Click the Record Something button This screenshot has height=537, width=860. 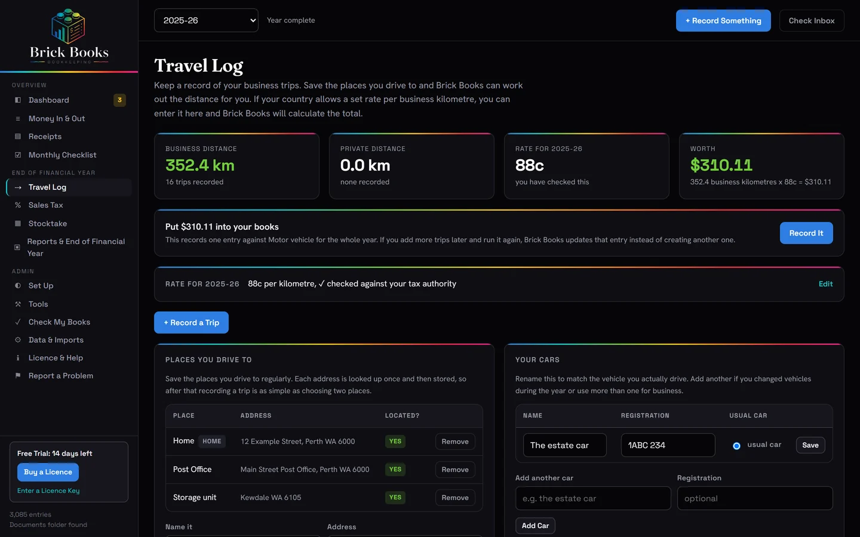(x=723, y=21)
